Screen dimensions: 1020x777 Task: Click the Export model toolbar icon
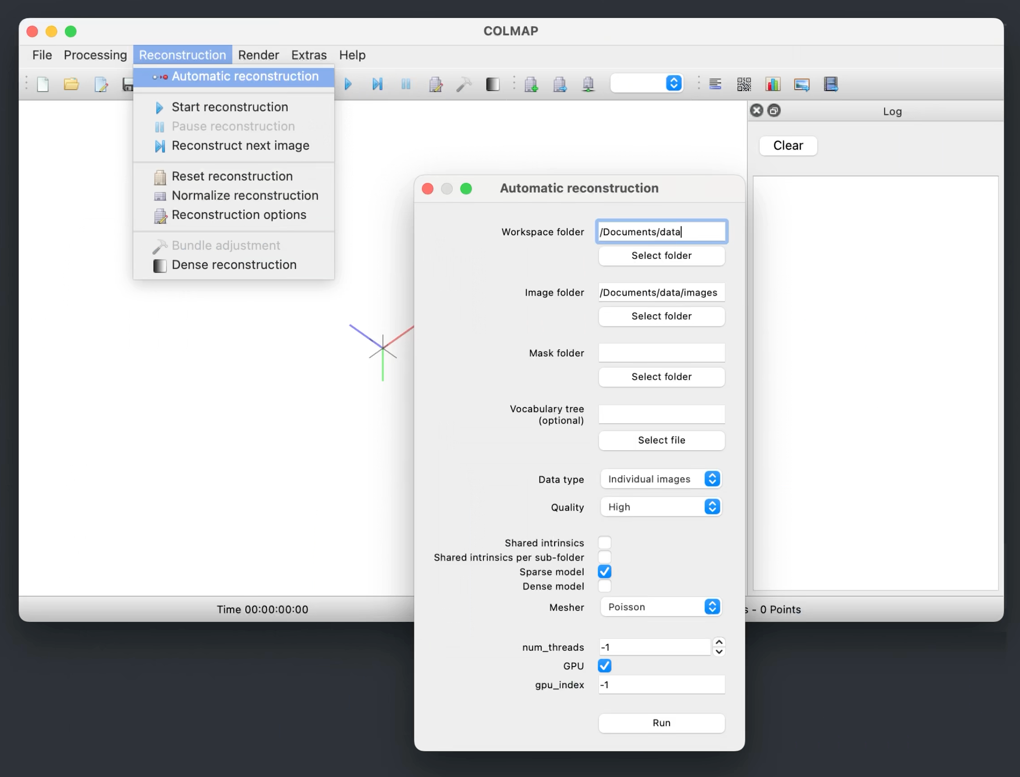[x=560, y=84]
